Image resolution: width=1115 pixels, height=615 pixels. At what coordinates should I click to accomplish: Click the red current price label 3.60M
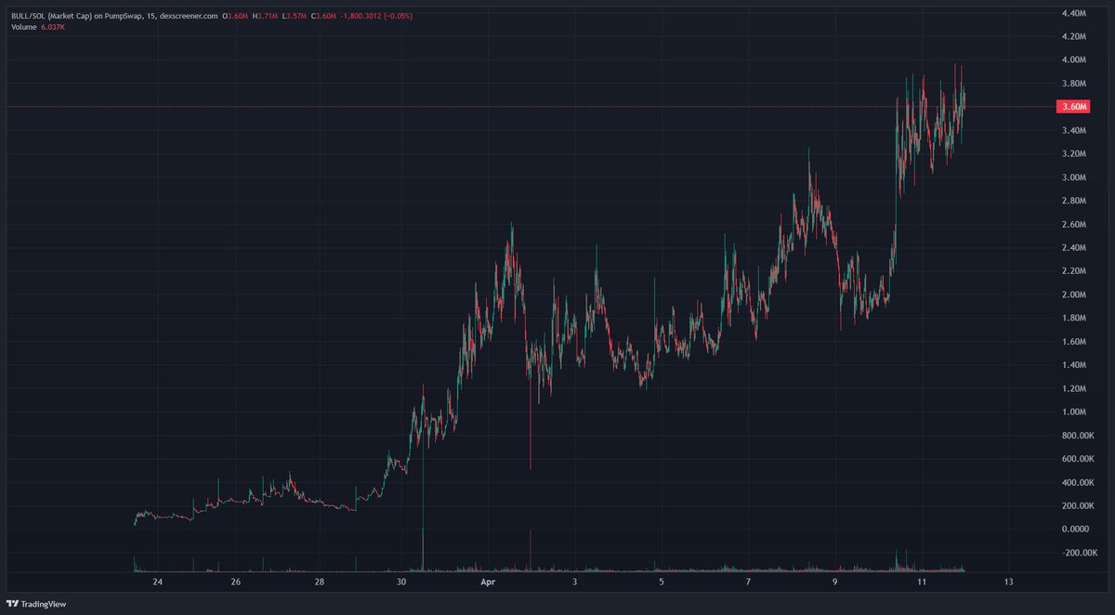1073,107
